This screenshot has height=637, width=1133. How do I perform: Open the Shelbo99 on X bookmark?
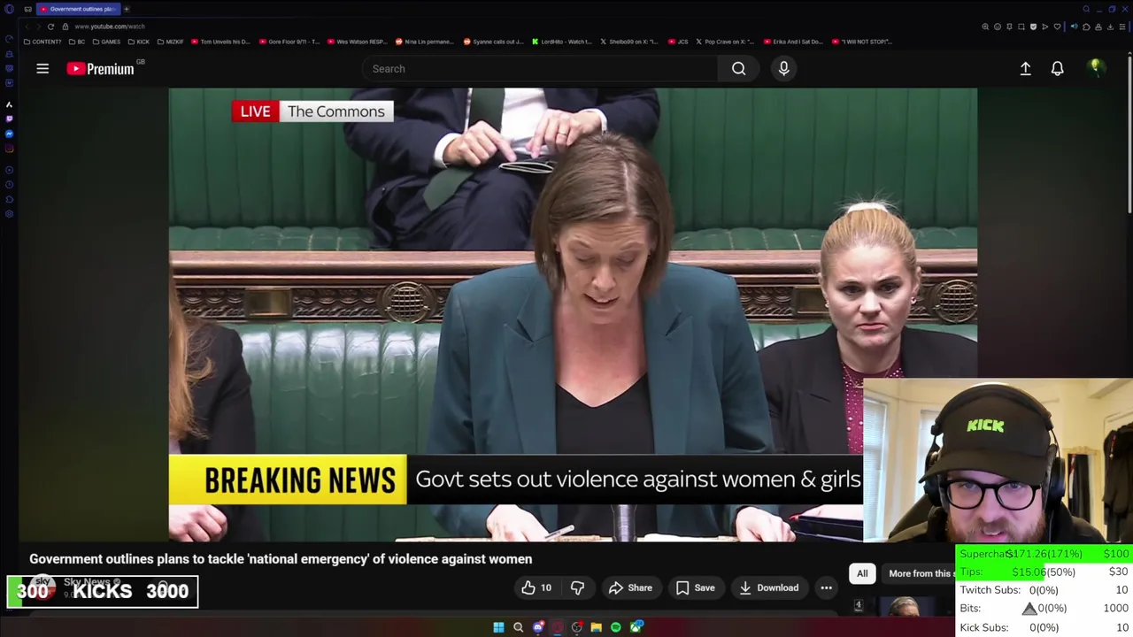click(630, 42)
